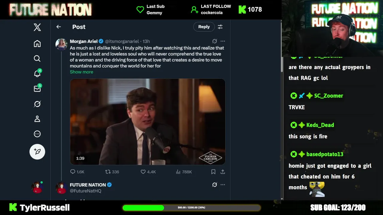Open the sidebar More menu
Image resolution: width=383 pixels, height=215 pixels.
[x=37, y=134]
